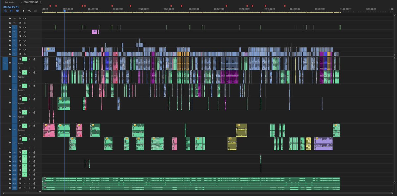Solo Audio 7 with S button
This screenshot has width=397, height=196.
pos(29,139)
